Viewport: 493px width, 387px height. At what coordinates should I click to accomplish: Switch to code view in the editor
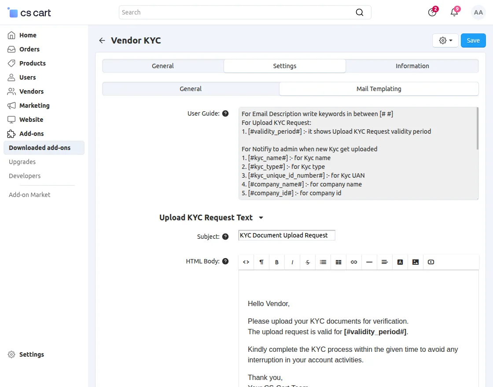tap(246, 262)
